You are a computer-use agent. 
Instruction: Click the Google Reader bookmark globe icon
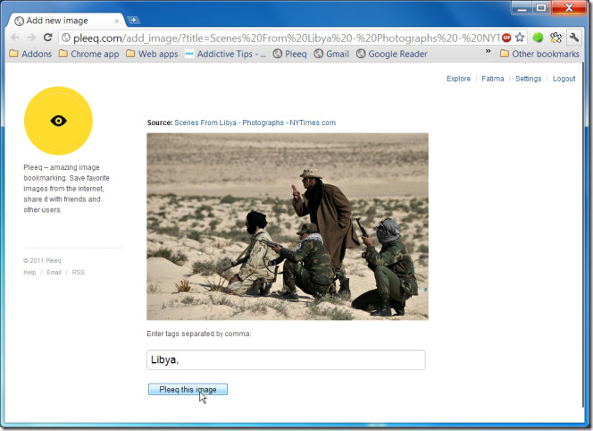(361, 54)
